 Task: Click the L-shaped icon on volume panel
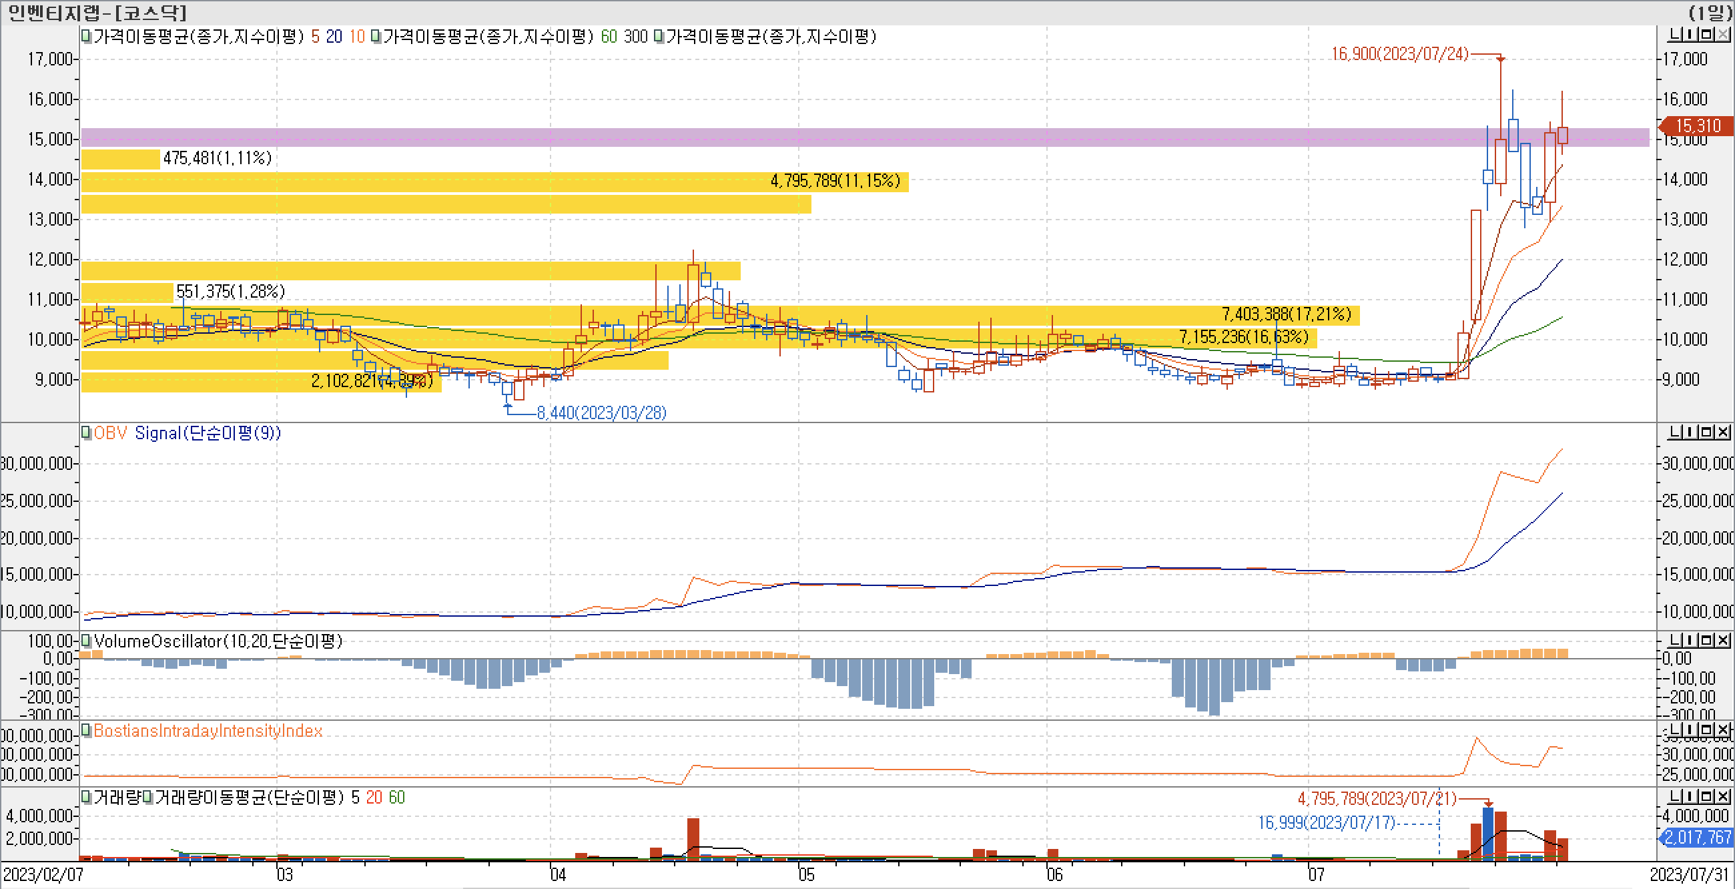[x=1676, y=796]
